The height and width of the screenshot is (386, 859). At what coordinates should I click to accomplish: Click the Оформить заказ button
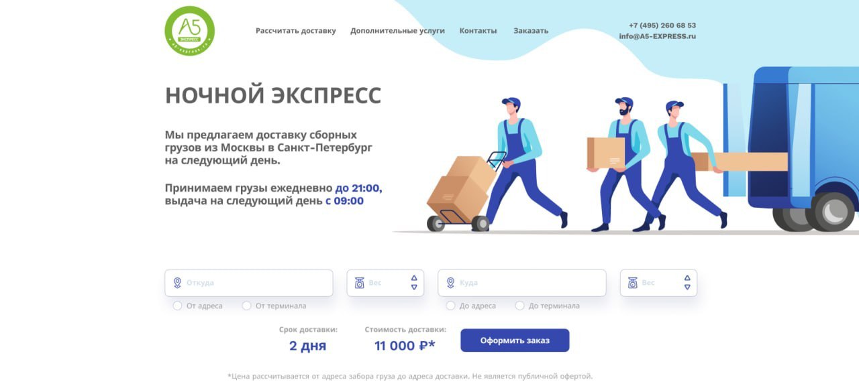coord(515,340)
